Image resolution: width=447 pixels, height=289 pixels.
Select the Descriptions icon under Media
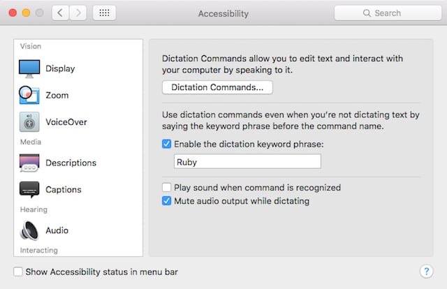coord(29,163)
